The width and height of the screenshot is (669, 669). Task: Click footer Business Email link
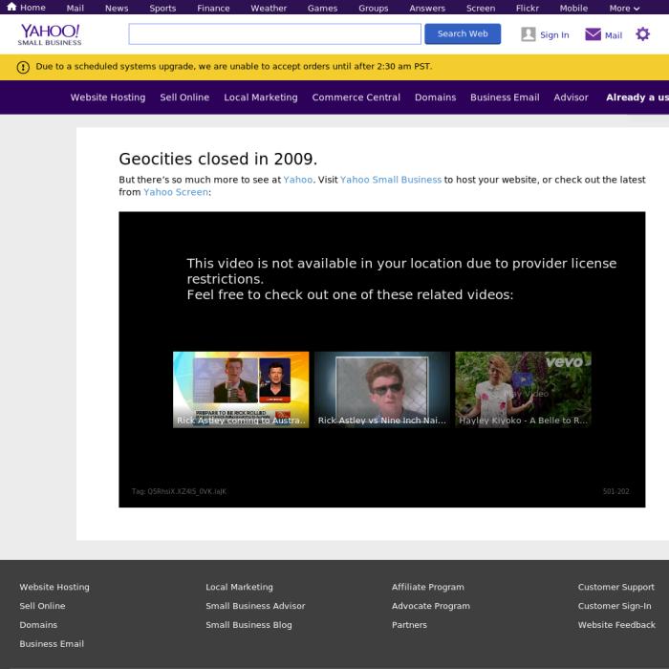[52, 644]
